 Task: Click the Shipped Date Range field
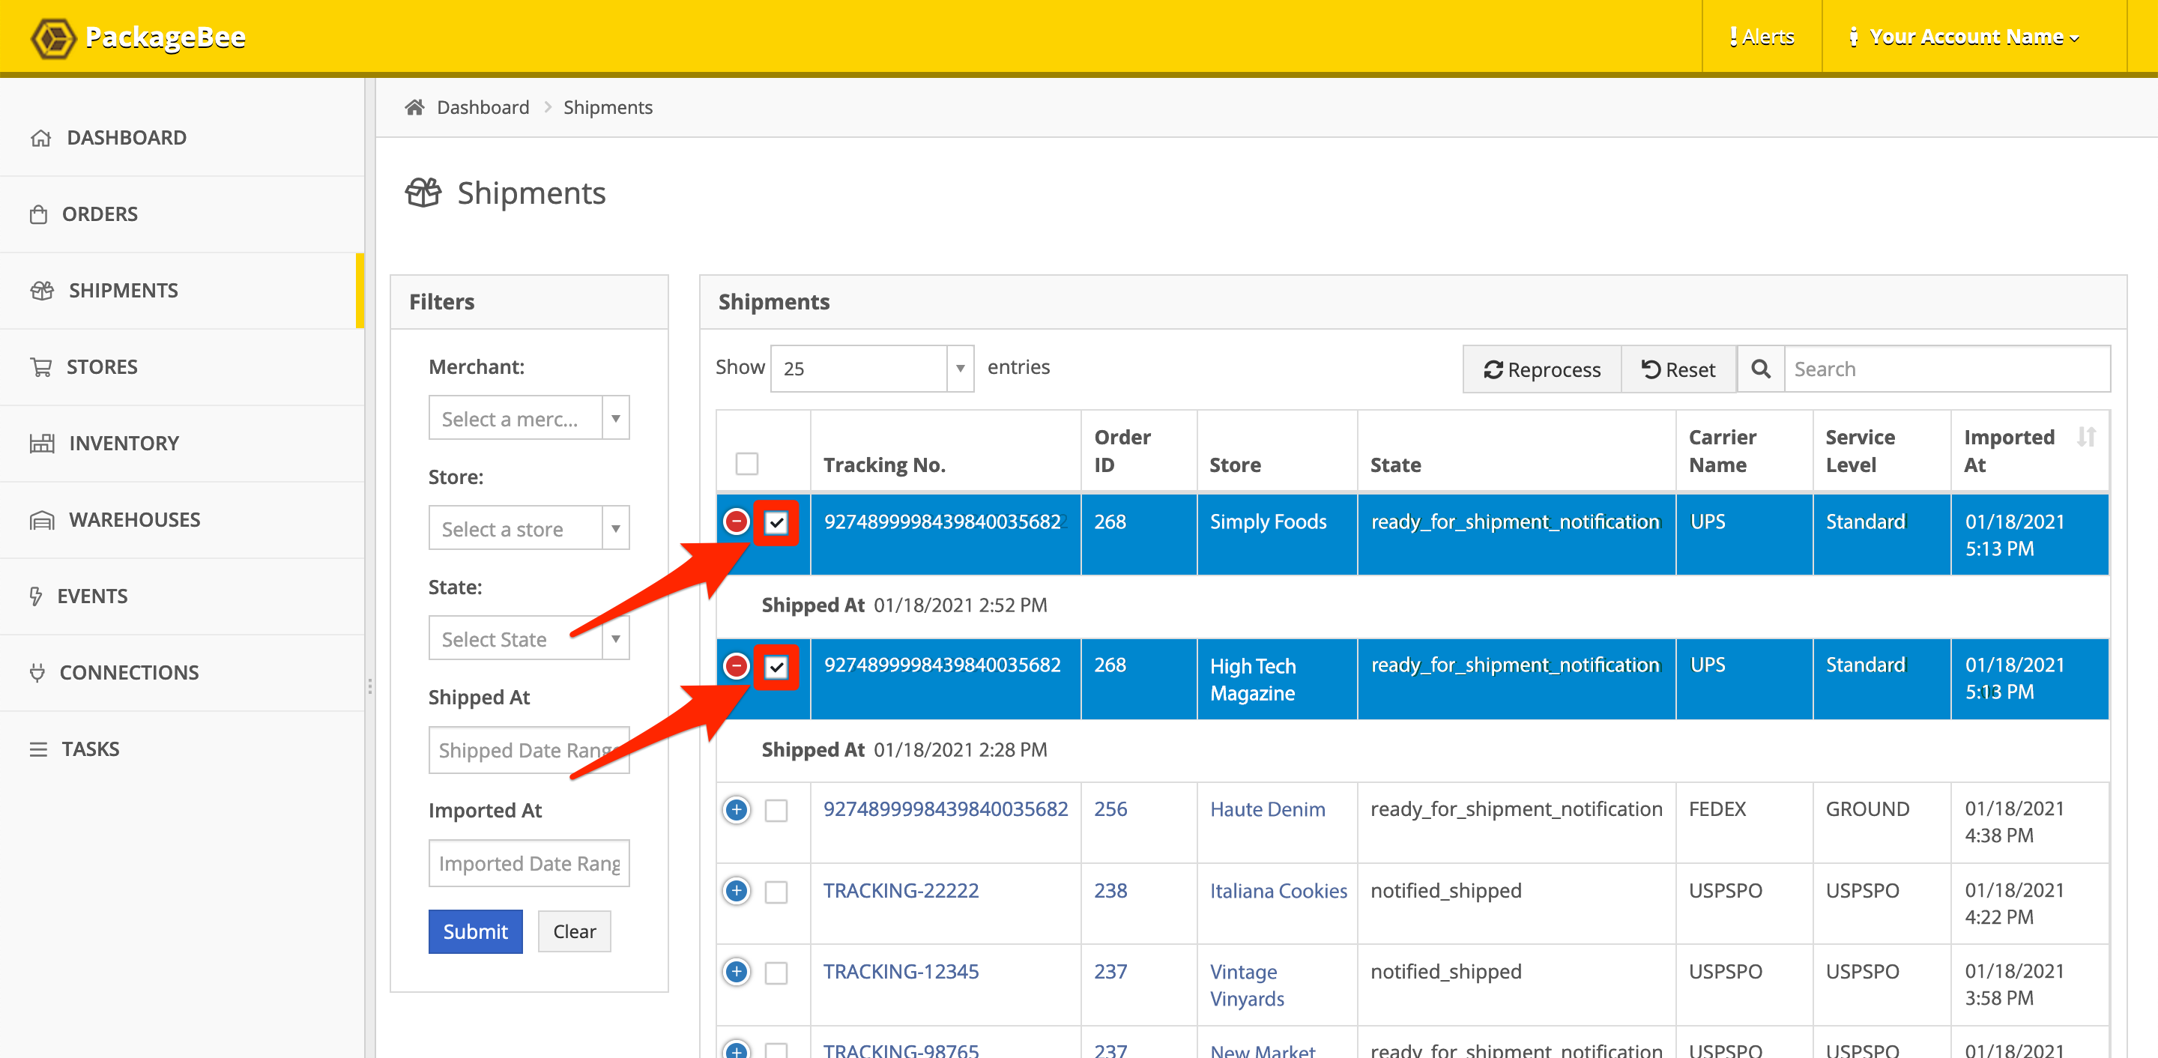528,750
